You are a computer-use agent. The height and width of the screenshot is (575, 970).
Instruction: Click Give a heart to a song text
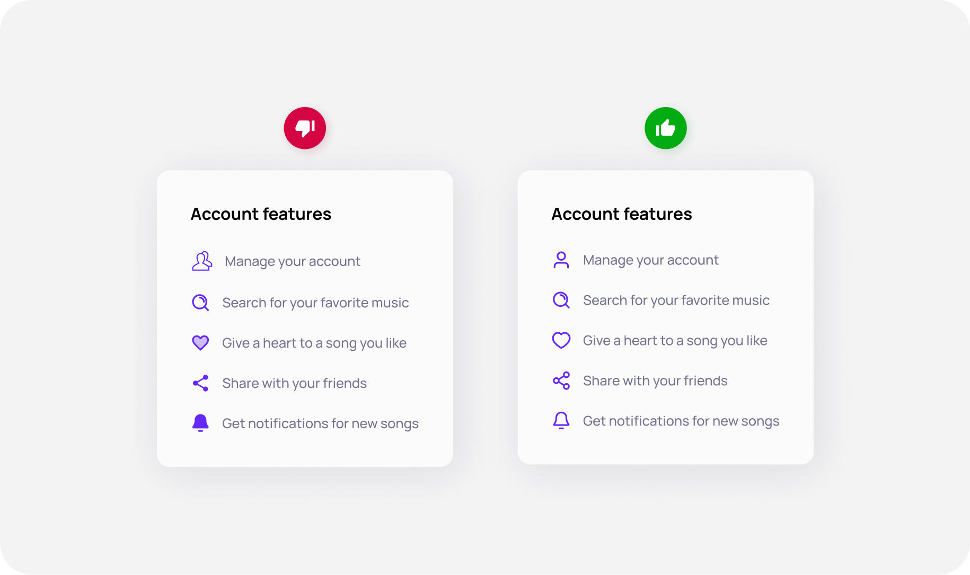tap(314, 343)
